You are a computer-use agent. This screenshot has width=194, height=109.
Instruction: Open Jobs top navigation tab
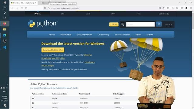pyautogui.click(x=139, y=14)
